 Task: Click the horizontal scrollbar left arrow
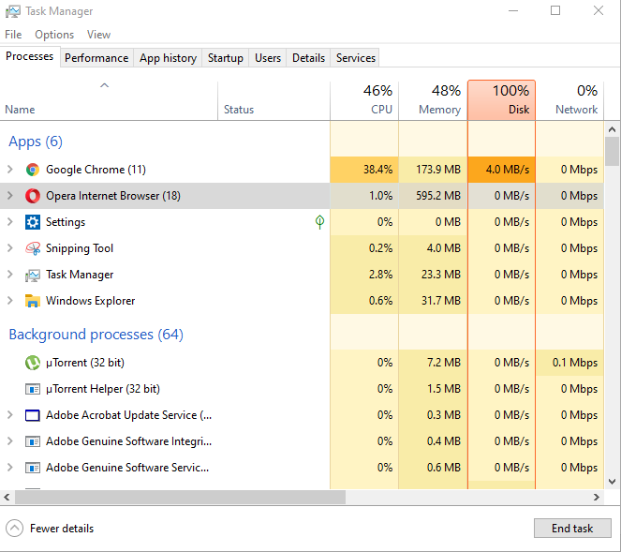click(7, 498)
